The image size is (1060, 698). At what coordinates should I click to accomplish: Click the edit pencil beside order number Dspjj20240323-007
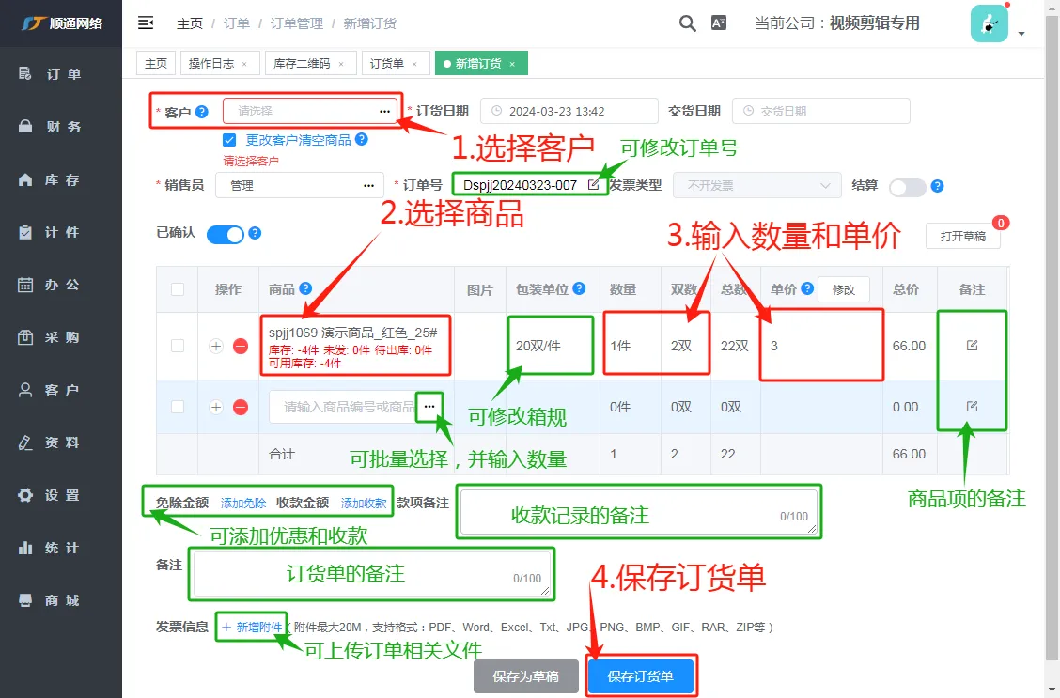pyautogui.click(x=594, y=184)
